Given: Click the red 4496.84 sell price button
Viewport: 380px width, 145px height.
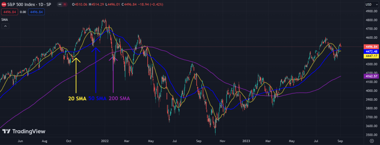Looking at the screenshot, I should 9,12.
